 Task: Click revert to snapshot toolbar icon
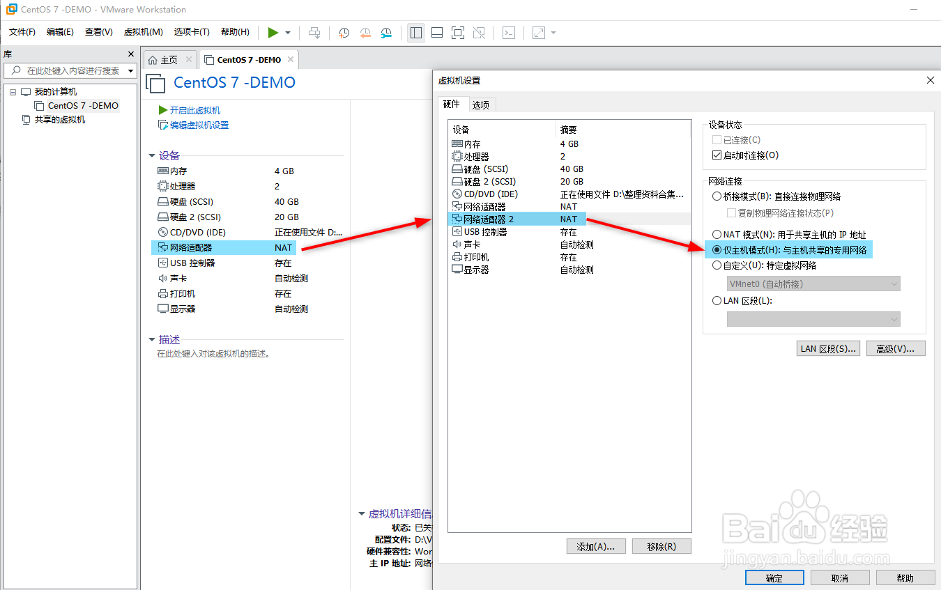click(x=365, y=33)
